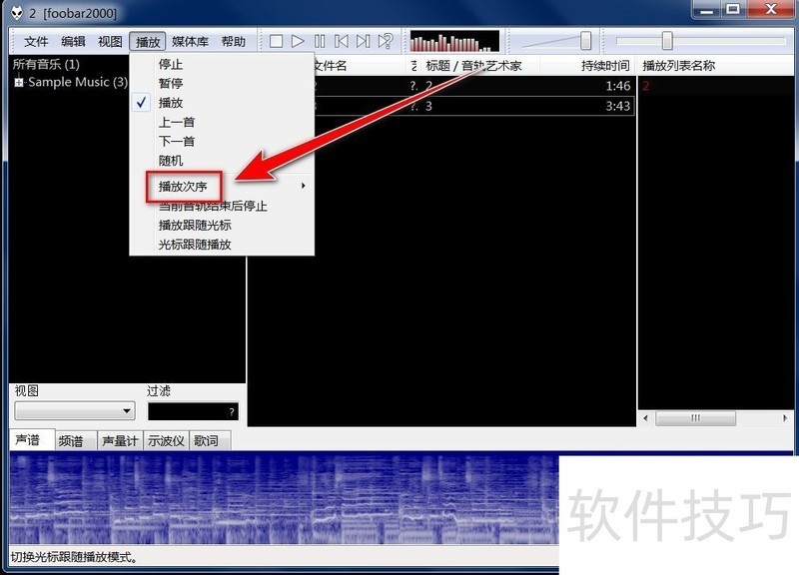Click the playlist panel horizontal scrollbar thumb

click(695, 418)
